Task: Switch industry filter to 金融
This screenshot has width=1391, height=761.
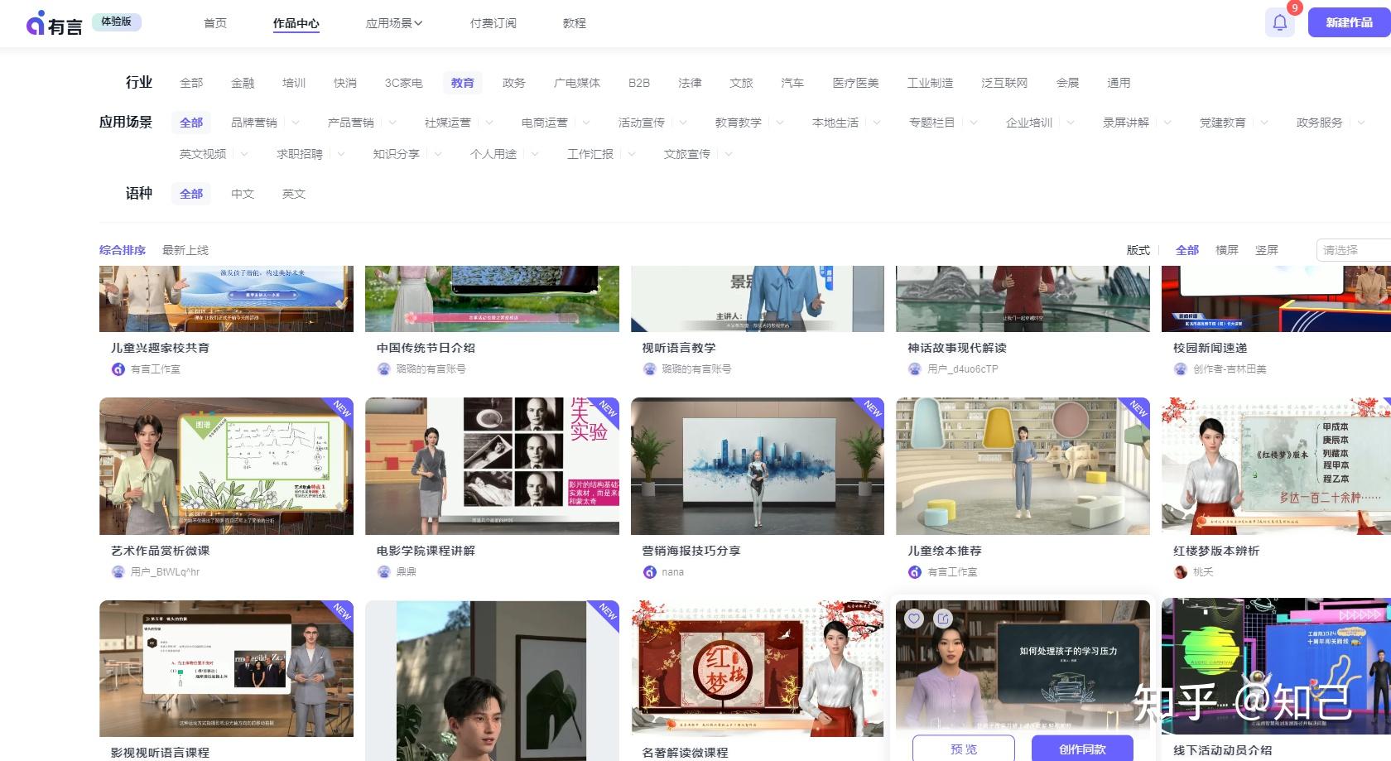Action: pyautogui.click(x=241, y=82)
